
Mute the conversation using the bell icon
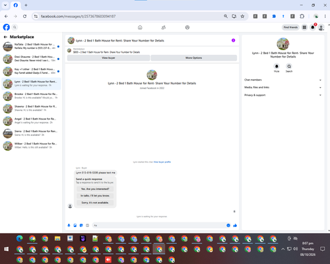pos(277,66)
